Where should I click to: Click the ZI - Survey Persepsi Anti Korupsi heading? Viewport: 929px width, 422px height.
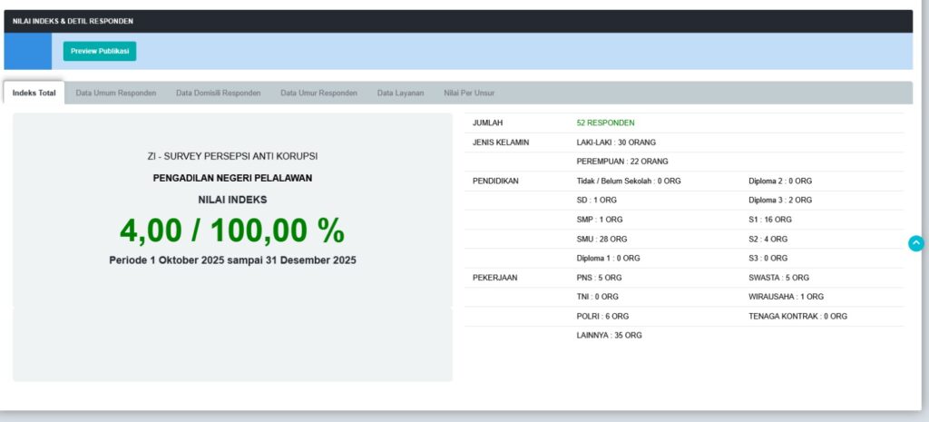pyautogui.click(x=232, y=156)
